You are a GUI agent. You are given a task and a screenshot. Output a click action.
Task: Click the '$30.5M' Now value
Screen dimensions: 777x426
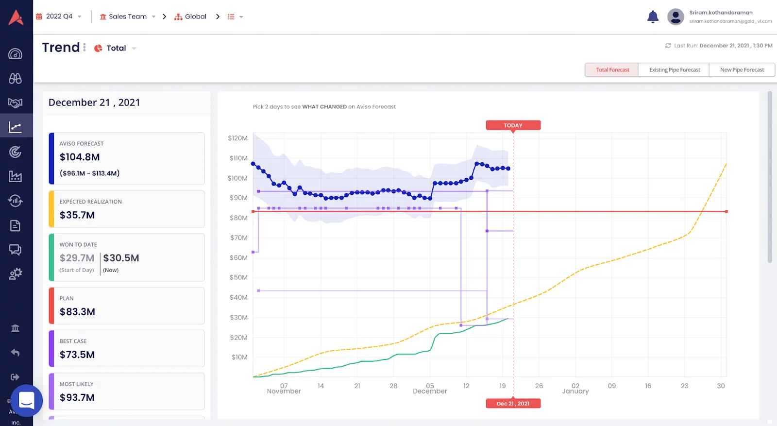click(x=121, y=258)
